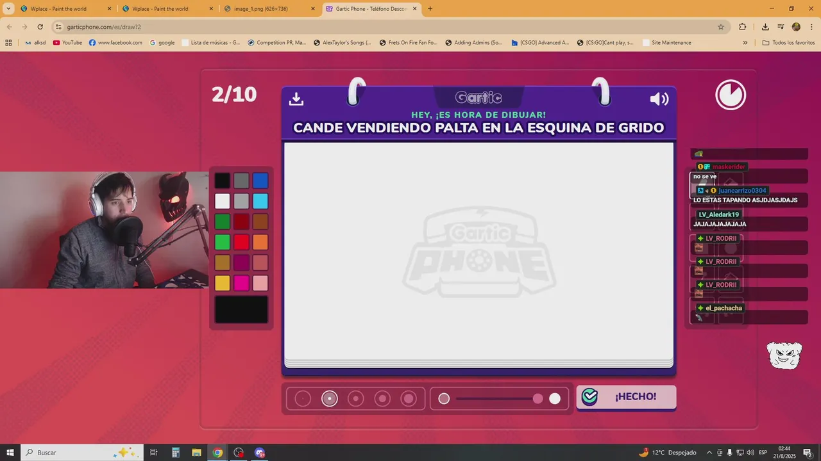Open the large current color box

click(x=241, y=309)
